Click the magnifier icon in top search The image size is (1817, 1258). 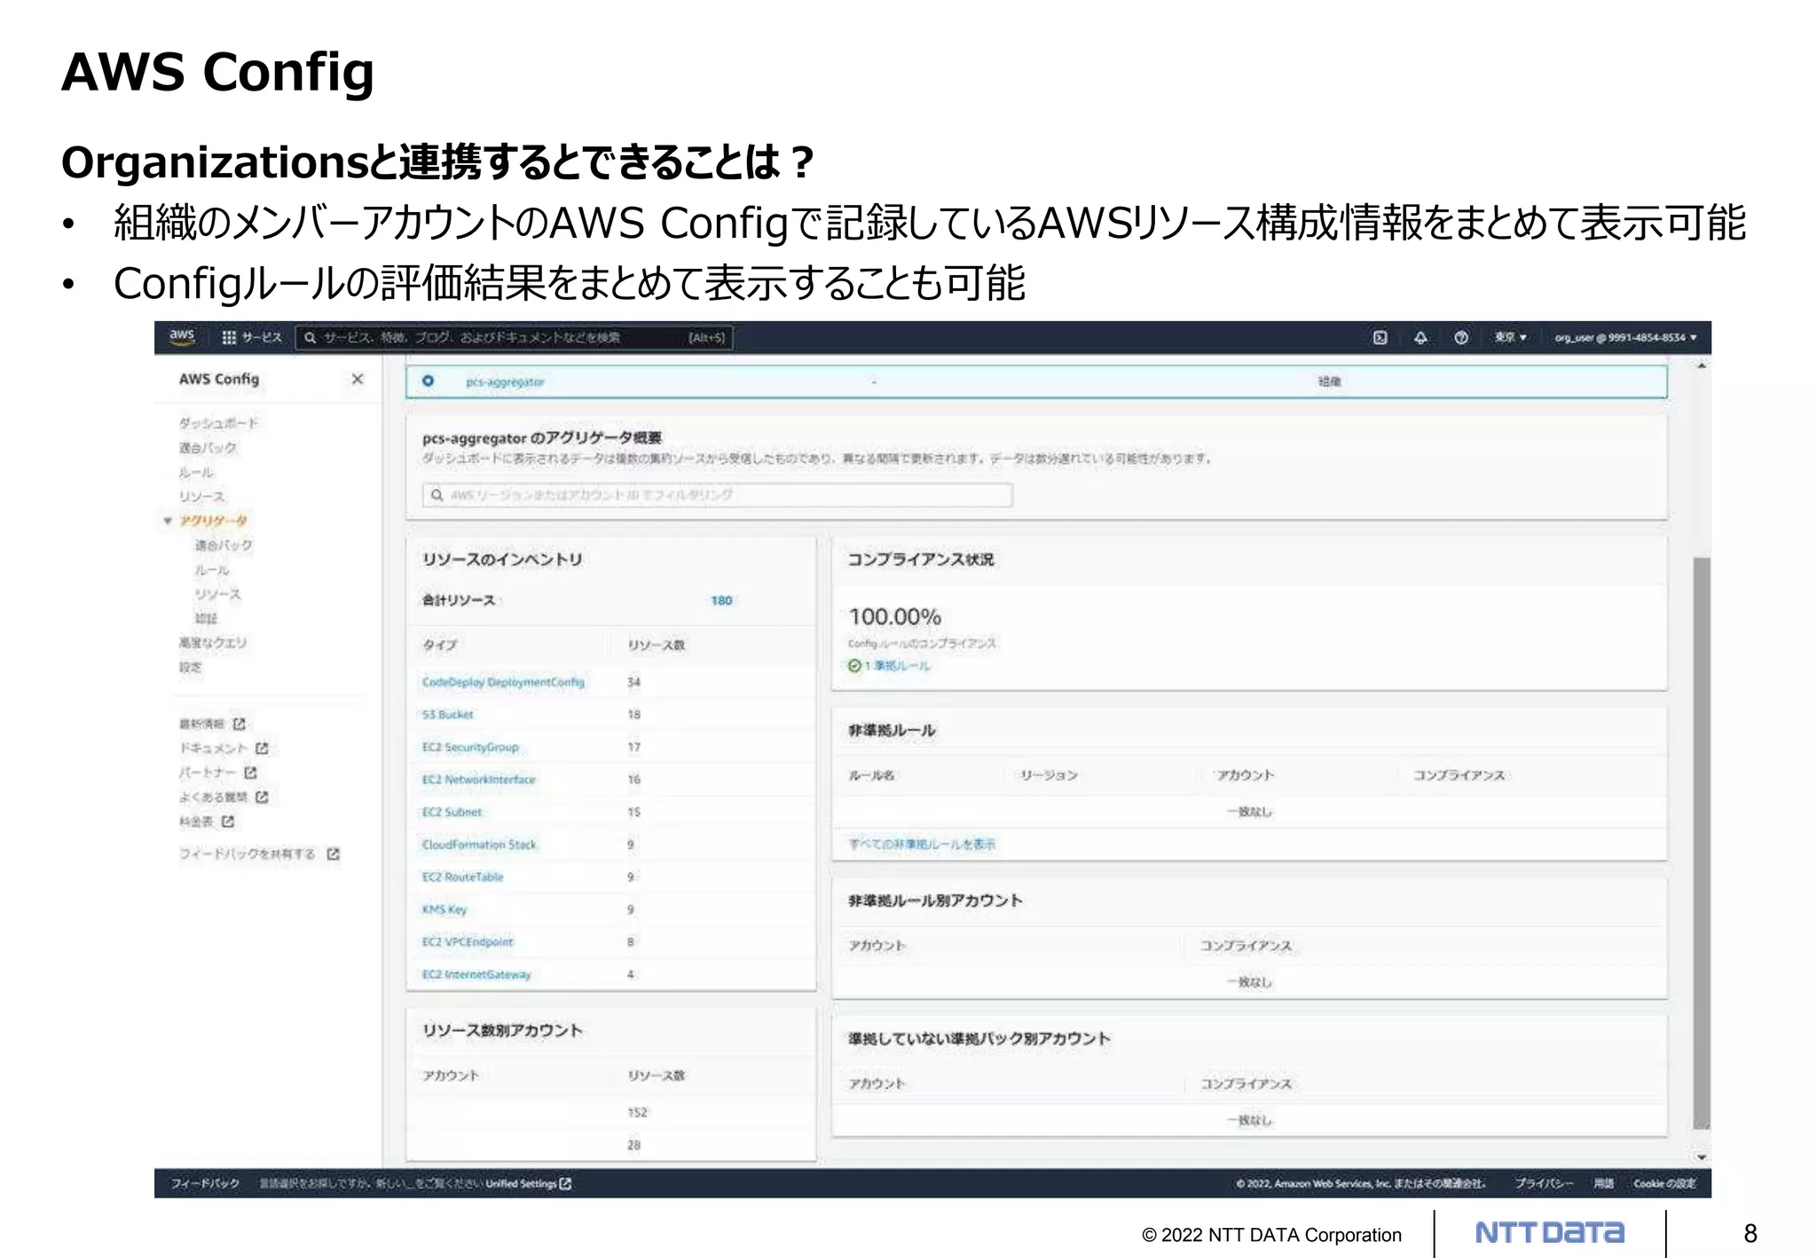(x=310, y=337)
